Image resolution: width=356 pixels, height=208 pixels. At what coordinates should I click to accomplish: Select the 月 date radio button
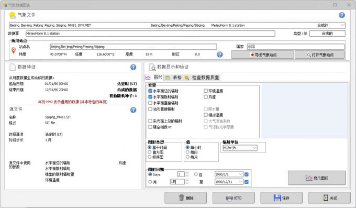(150, 182)
